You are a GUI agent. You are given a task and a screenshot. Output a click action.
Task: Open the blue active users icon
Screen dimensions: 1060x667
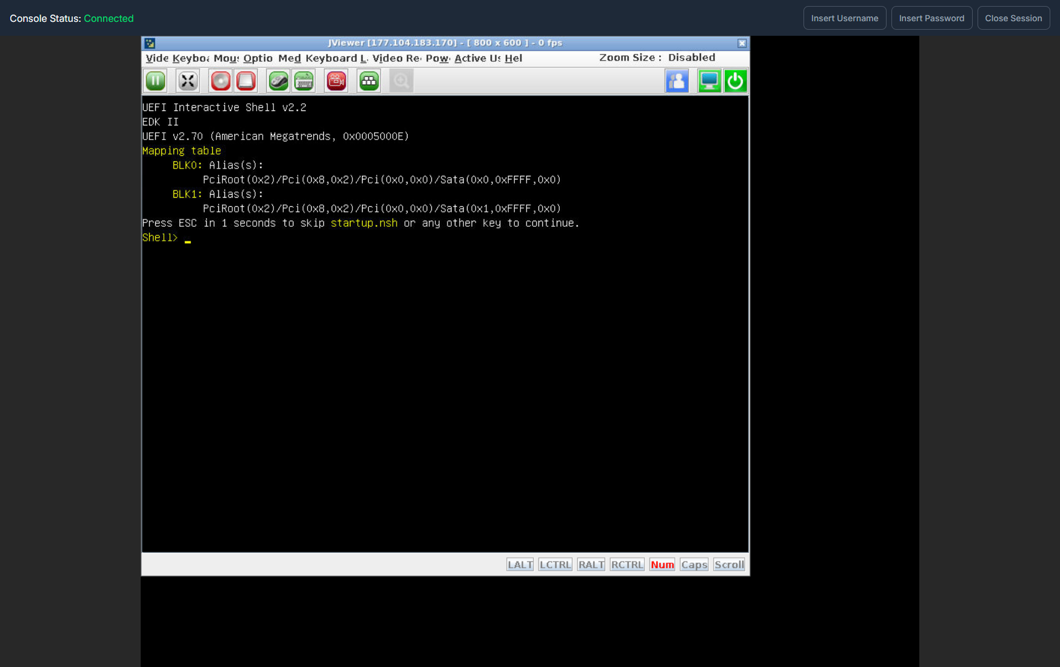pyautogui.click(x=677, y=81)
